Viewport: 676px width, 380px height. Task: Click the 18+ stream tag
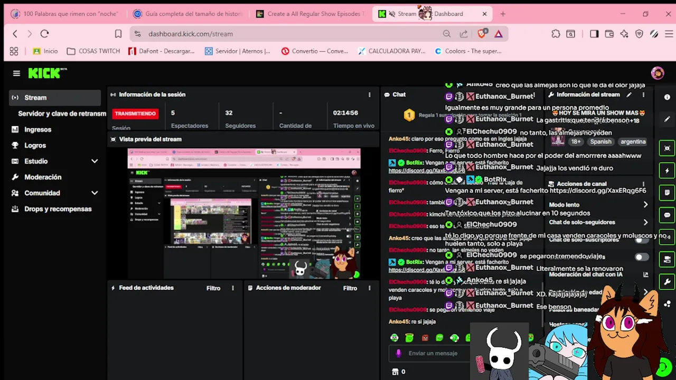[576, 141]
